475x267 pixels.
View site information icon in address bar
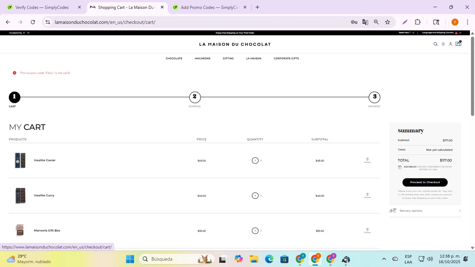pyautogui.click(x=48, y=22)
